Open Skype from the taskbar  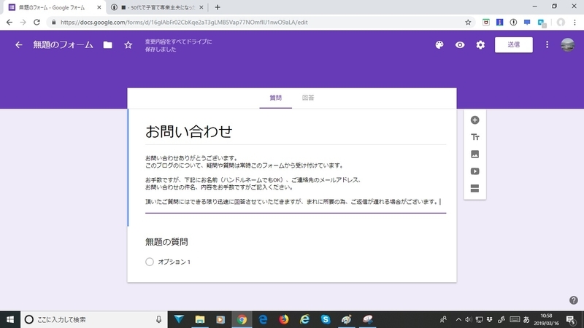point(326,319)
